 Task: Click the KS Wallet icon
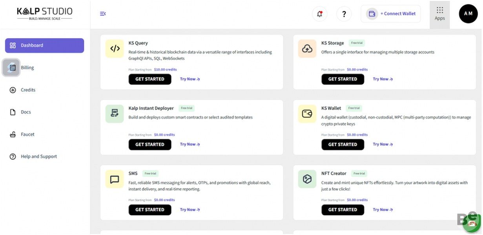coord(307,114)
